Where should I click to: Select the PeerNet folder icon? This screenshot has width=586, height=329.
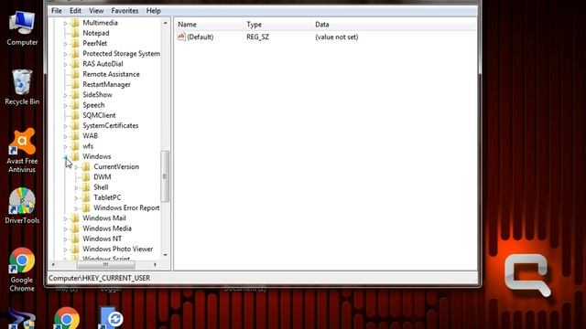click(75, 43)
